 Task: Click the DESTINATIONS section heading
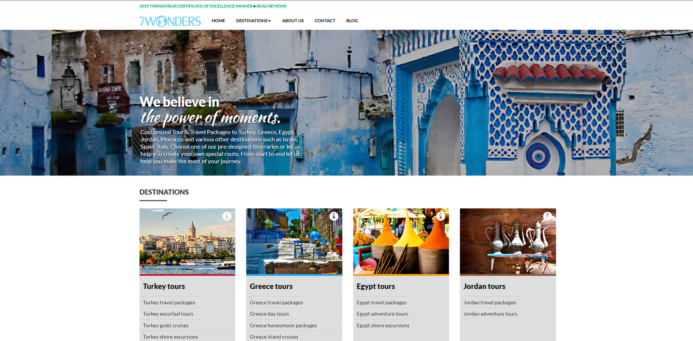[164, 192]
